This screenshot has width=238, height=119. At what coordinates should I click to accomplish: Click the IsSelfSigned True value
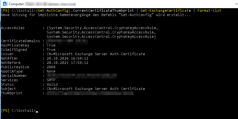click(51, 50)
